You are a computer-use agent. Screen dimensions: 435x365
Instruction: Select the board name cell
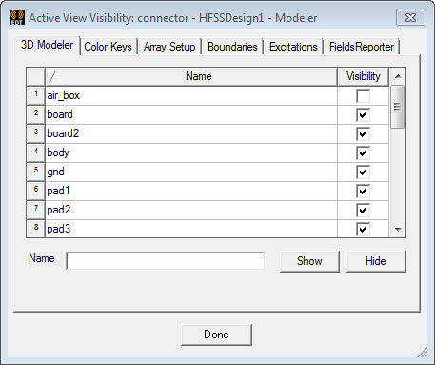[191, 114]
